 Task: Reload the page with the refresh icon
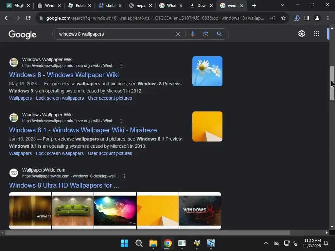coord(28,18)
